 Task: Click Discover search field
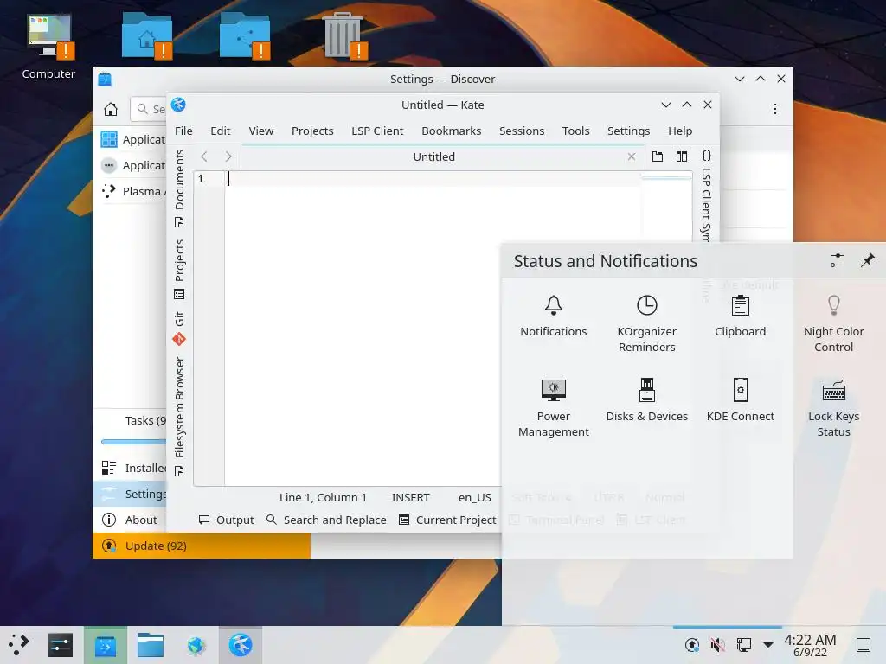149,109
